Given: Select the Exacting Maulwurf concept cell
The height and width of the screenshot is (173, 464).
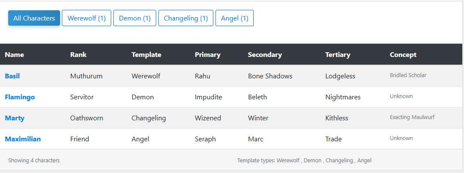Looking at the screenshot, I should 412,117.
